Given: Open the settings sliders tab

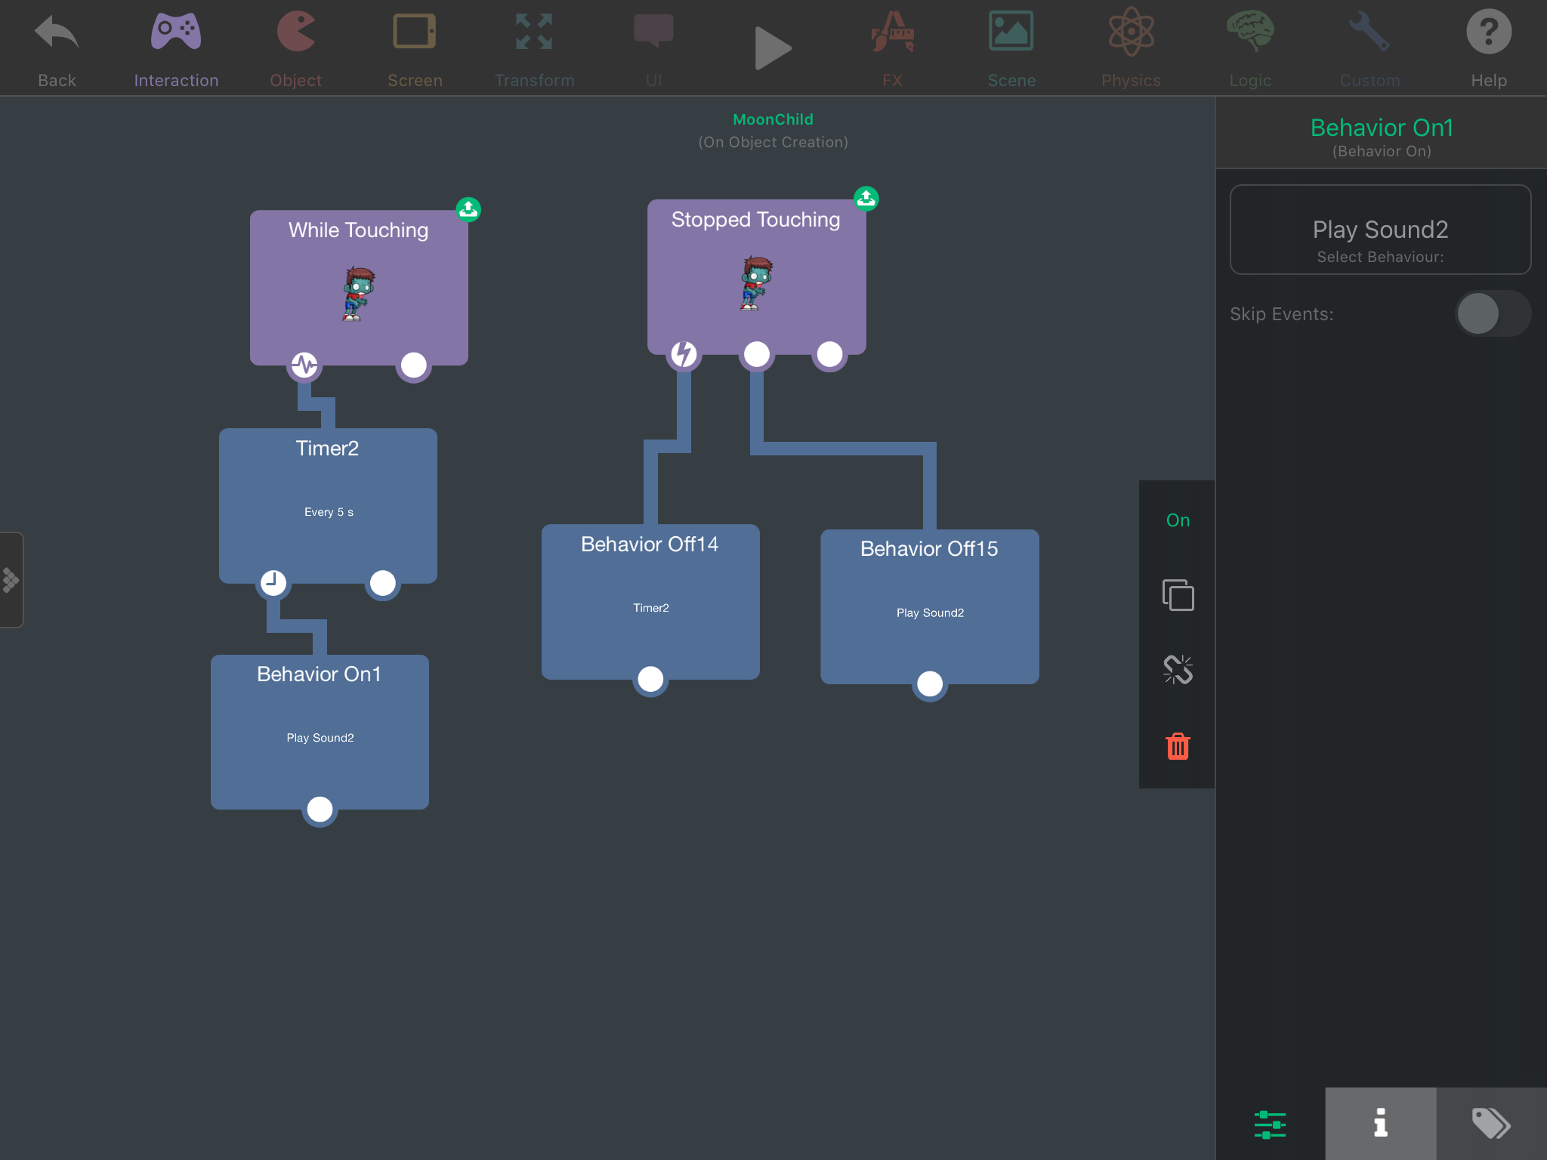Looking at the screenshot, I should 1270,1123.
